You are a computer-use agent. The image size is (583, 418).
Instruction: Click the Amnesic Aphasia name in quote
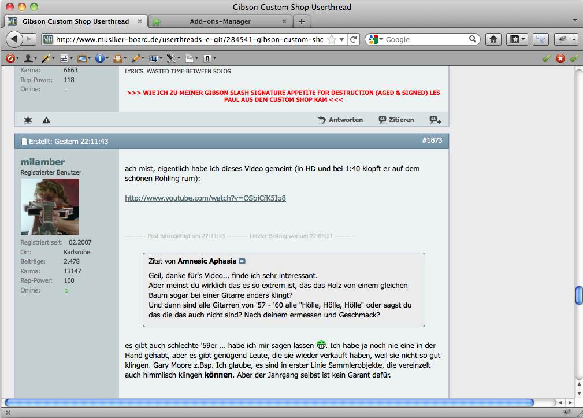coord(207,261)
